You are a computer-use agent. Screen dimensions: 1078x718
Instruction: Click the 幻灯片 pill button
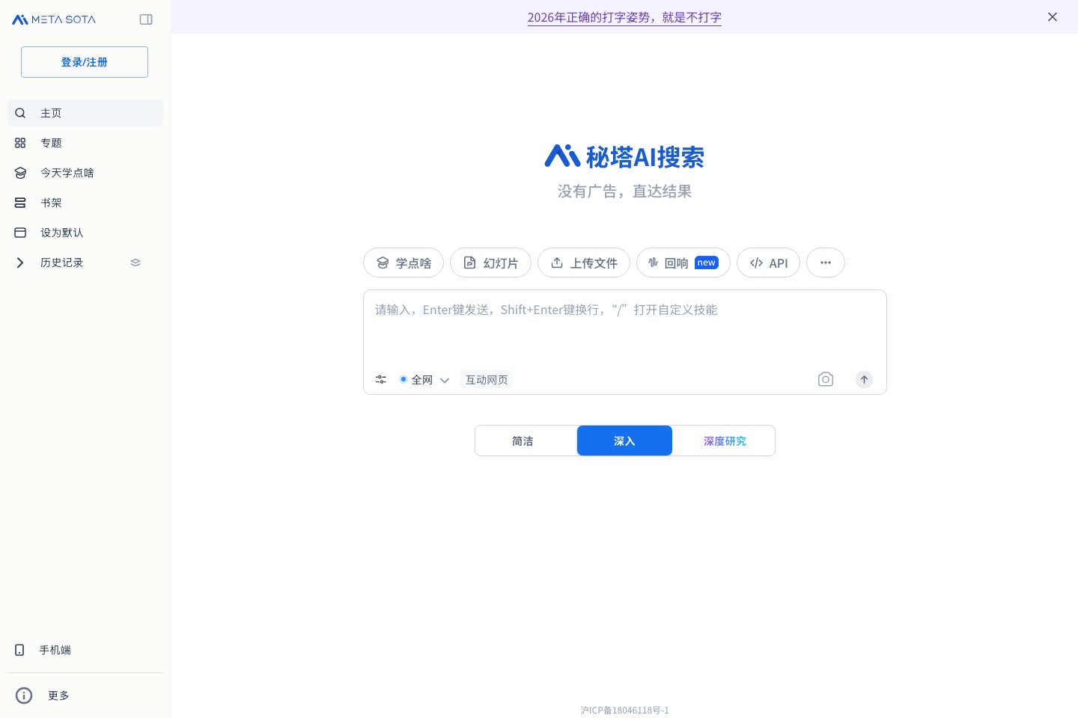pyautogui.click(x=490, y=263)
